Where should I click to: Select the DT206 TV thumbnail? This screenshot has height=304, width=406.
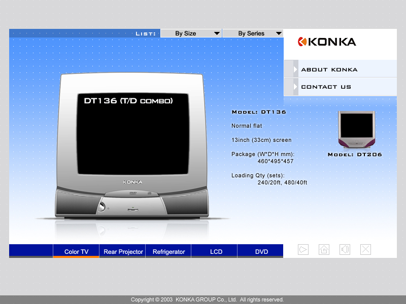pos(357,129)
